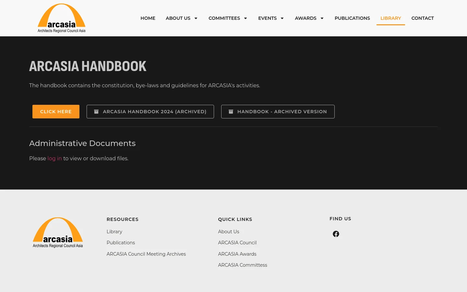Open ARCASIA Handbook 2024 (Archived) button
This screenshot has width=467, height=292.
pyautogui.click(x=150, y=112)
